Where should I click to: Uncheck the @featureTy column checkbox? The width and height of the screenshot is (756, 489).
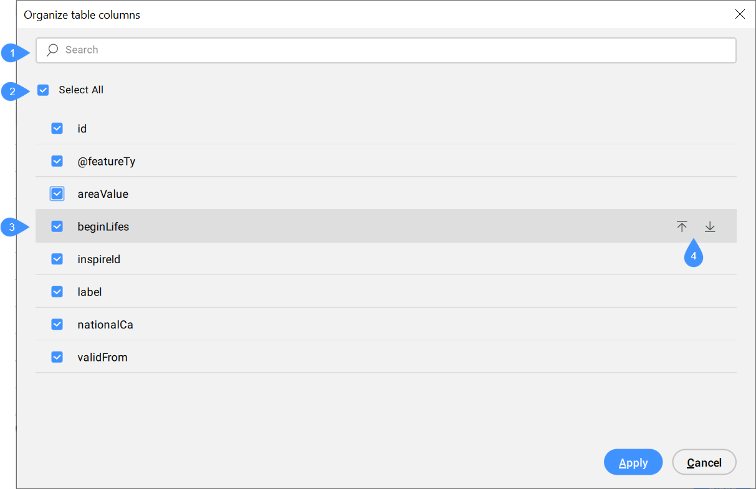click(57, 161)
